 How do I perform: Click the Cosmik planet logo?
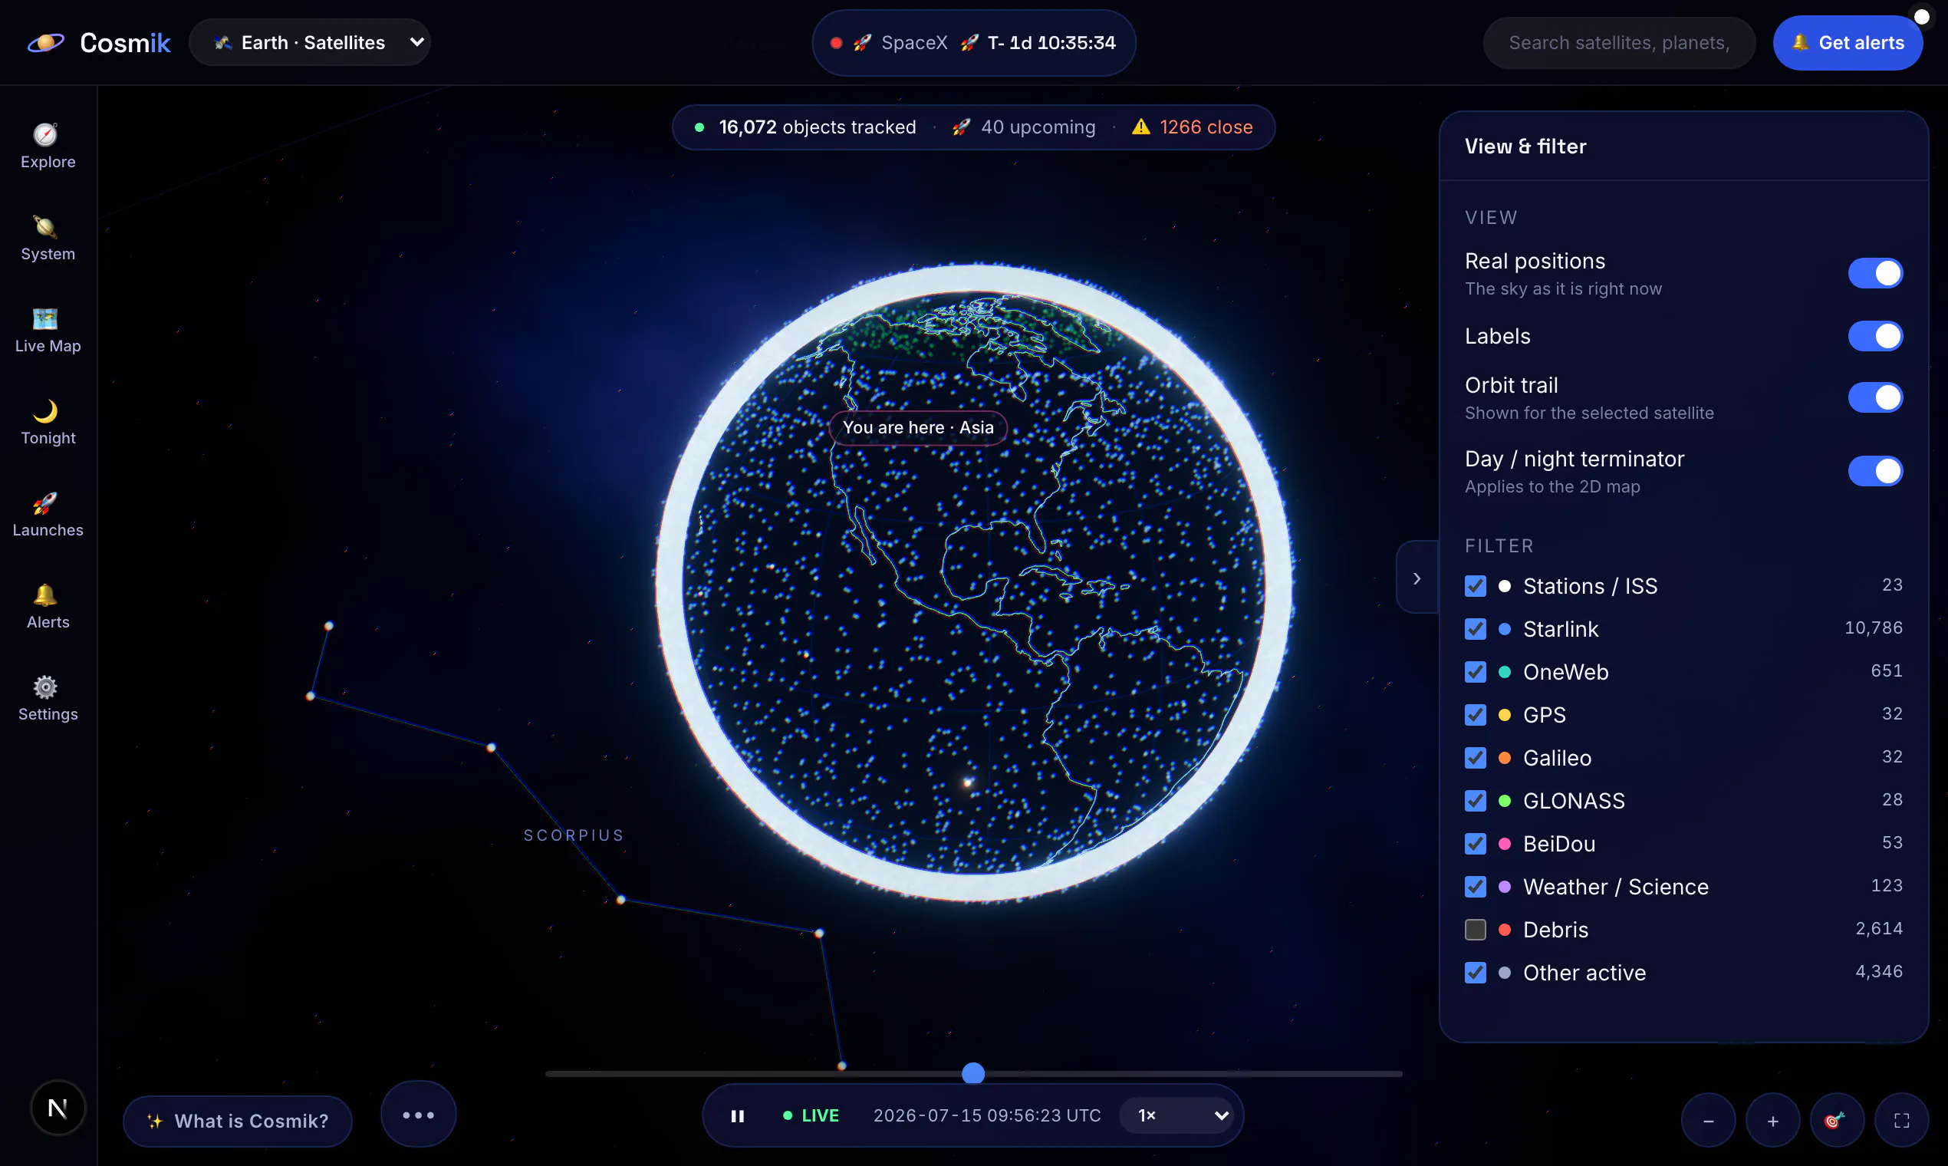45,42
